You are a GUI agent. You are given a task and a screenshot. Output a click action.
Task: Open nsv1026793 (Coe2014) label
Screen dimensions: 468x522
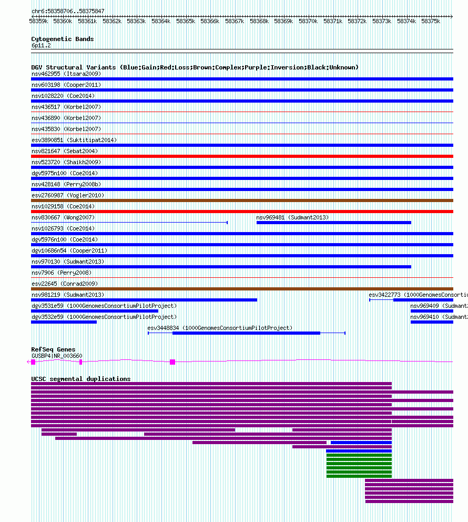point(63,228)
